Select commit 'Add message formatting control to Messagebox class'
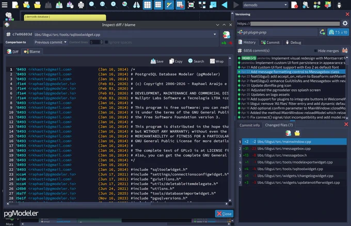Image resolution: width=351 pixels, height=226 pixels. click(x=292, y=72)
